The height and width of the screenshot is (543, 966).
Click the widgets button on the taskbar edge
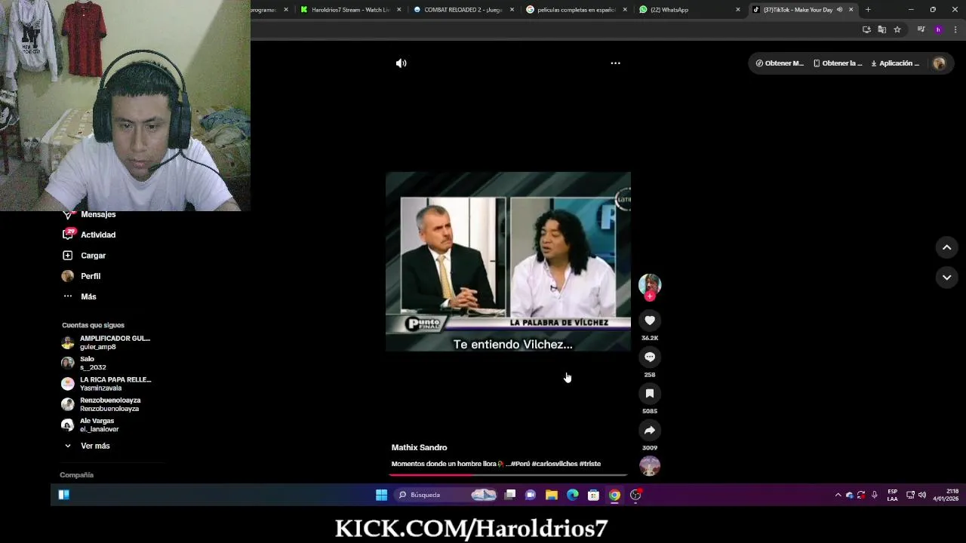64,495
